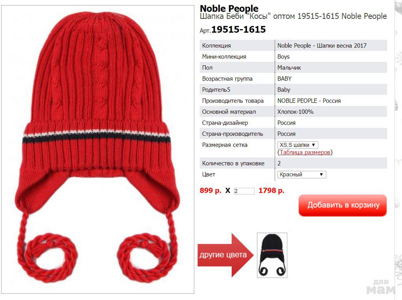Focus the quantity input field showing 2
This screenshot has width=402, height=300.
click(x=244, y=191)
